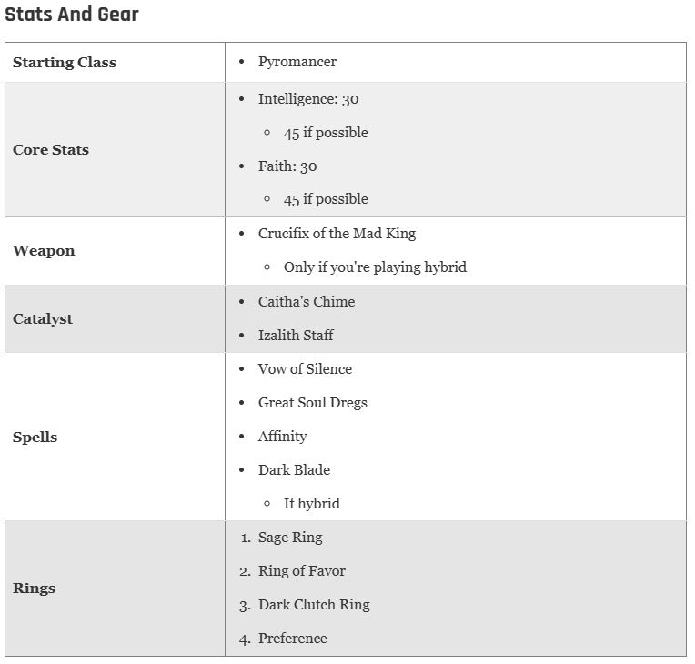Click Great Soul Dregs in Spells
Screen dimensions: 695x664
click(x=313, y=402)
